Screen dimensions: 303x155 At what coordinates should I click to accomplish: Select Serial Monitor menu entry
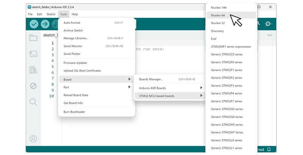[97, 46]
